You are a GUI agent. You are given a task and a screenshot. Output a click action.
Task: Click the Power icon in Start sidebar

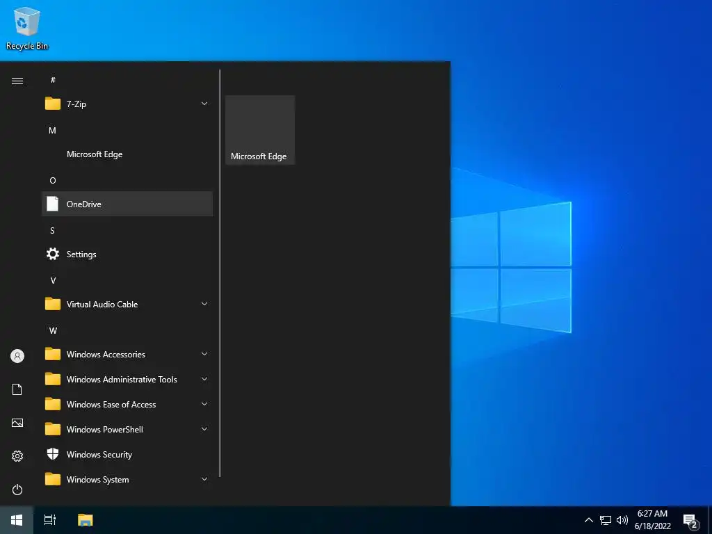click(17, 489)
